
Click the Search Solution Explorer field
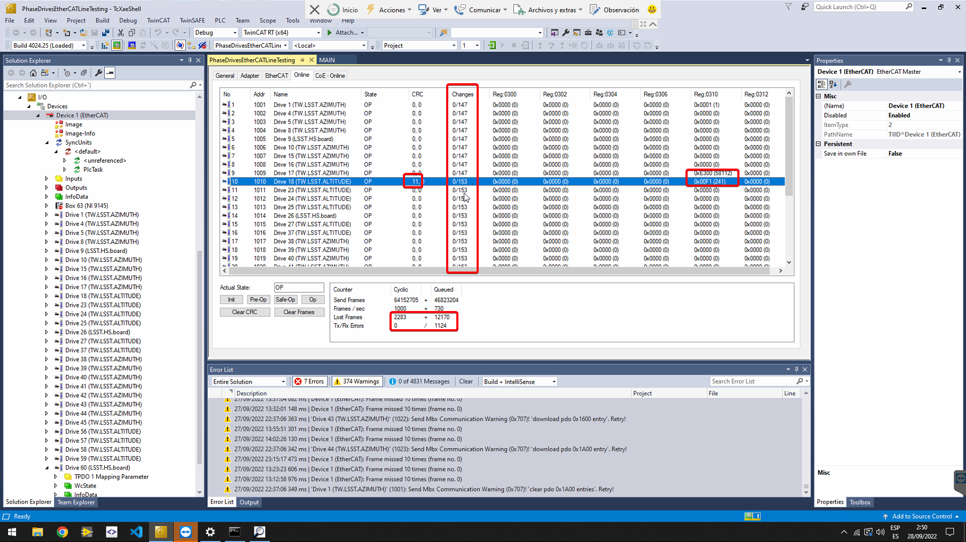coord(97,85)
